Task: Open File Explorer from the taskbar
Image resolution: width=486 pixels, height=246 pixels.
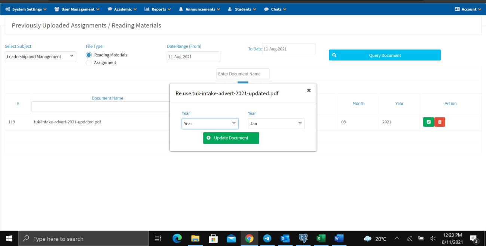Action: pos(195,239)
